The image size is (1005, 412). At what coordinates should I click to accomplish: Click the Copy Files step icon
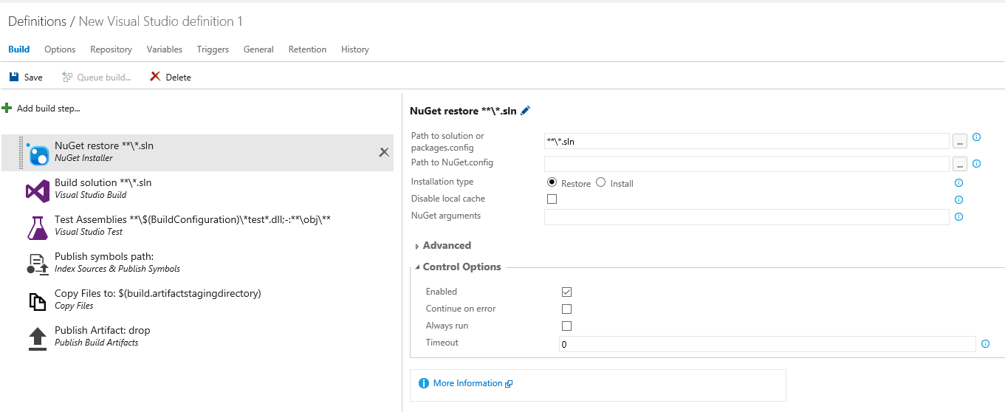click(38, 301)
